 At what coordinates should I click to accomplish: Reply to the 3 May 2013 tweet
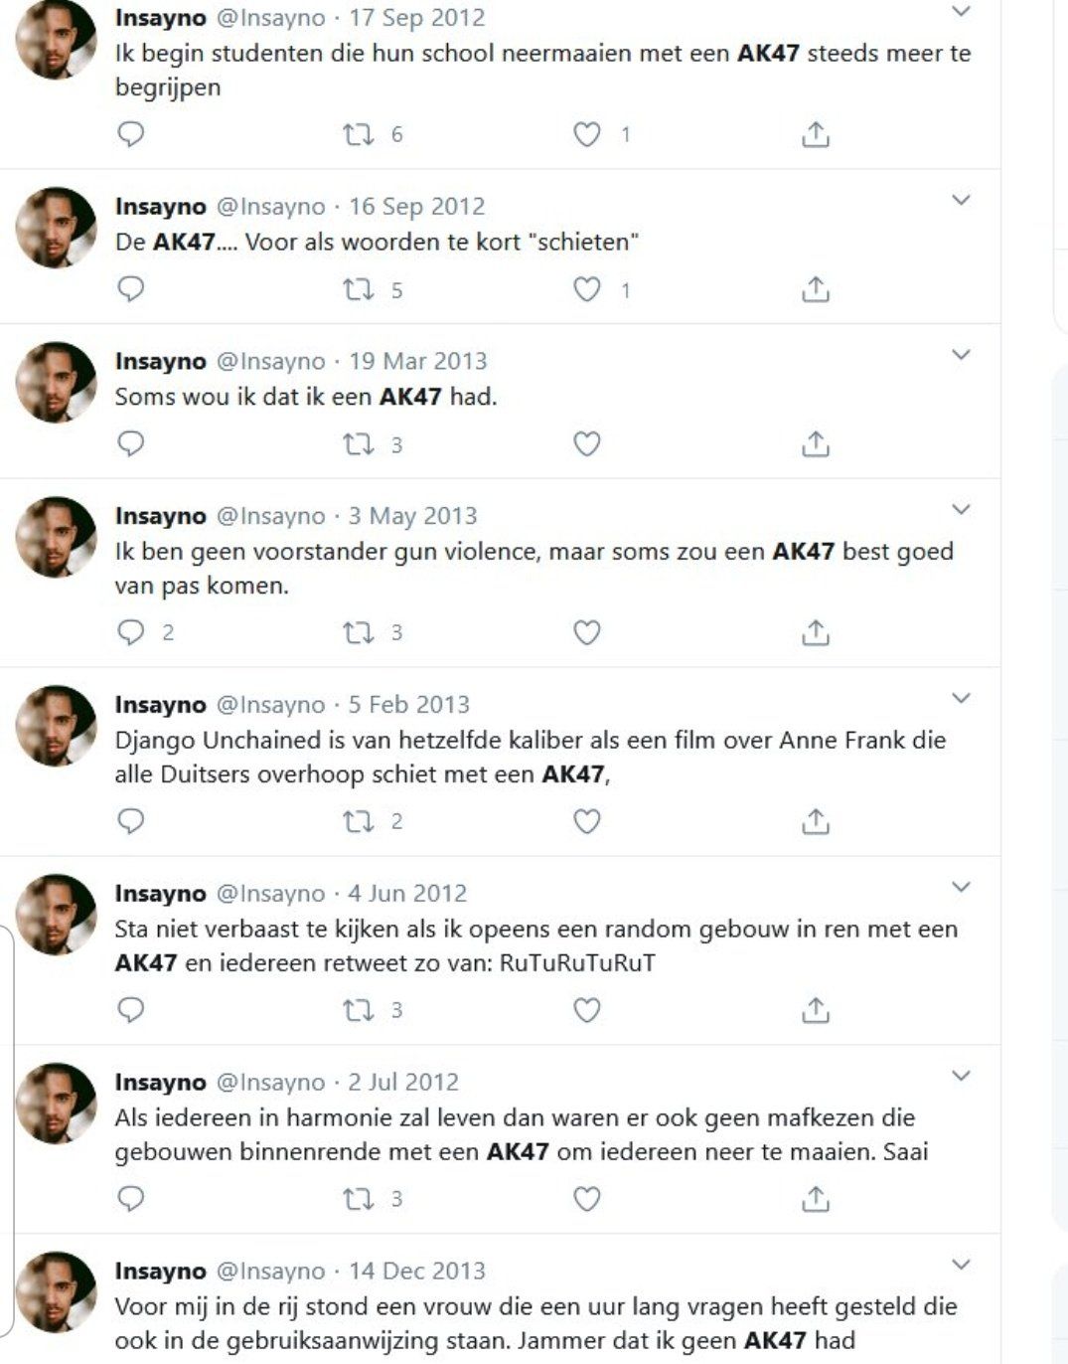tap(131, 632)
